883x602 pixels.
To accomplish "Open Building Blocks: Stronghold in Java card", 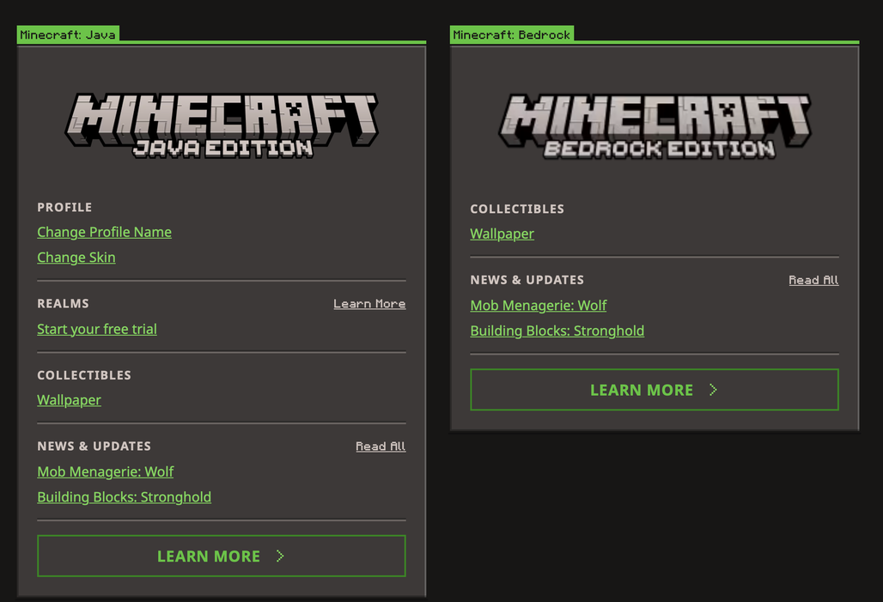I will pos(125,496).
